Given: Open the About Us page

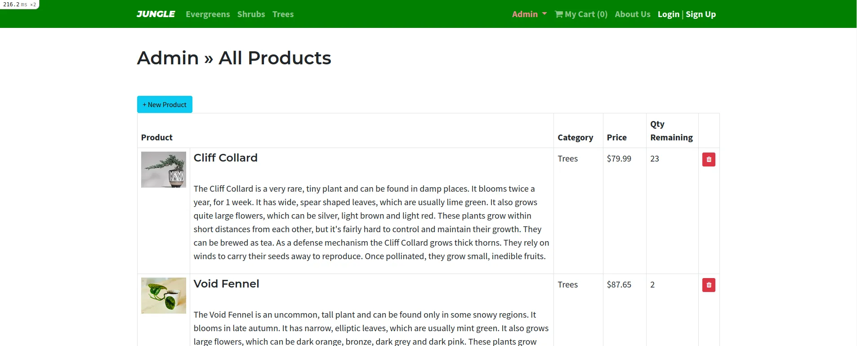Looking at the screenshot, I should coord(632,14).
